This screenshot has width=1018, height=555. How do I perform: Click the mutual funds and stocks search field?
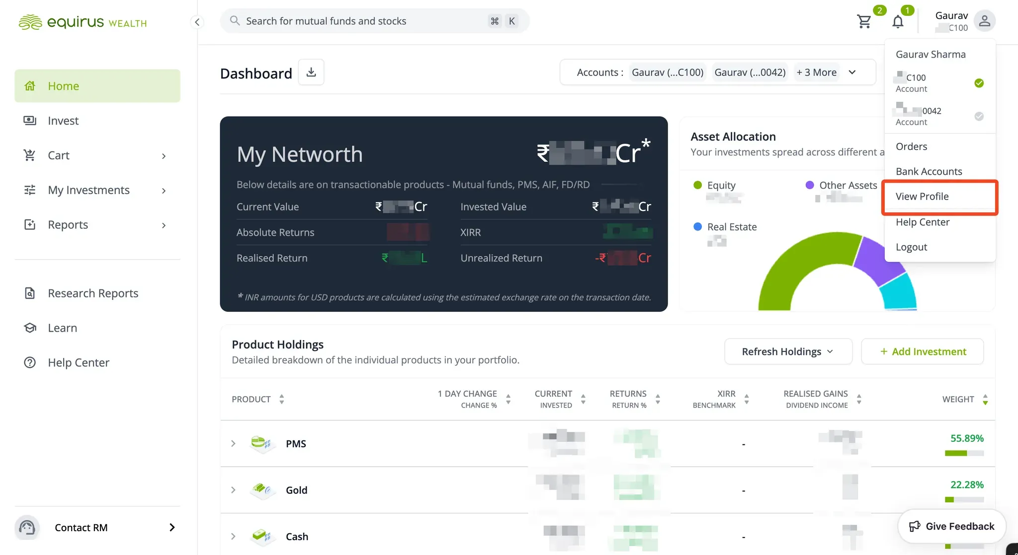point(375,21)
